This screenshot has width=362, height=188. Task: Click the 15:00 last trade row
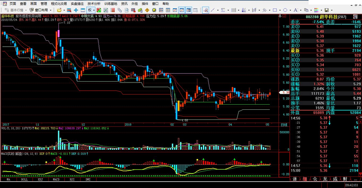tap(325, 170)
